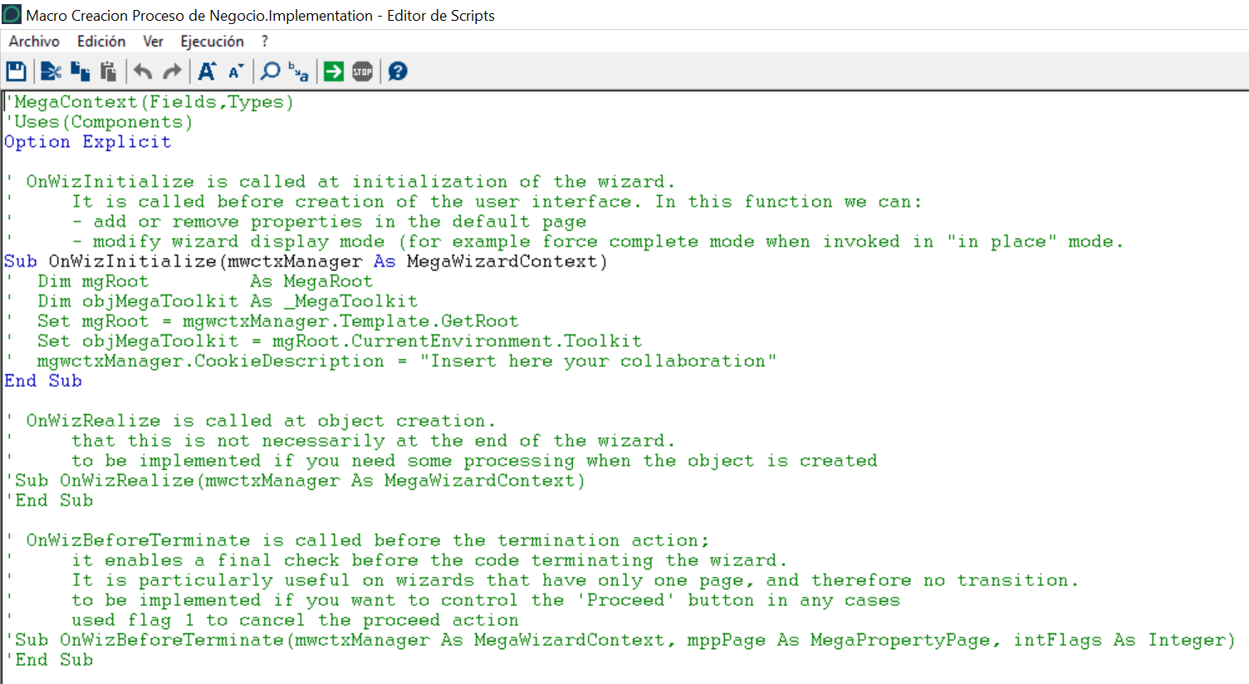
Task: Run the script with the green arrow
Action: (334, 71)
